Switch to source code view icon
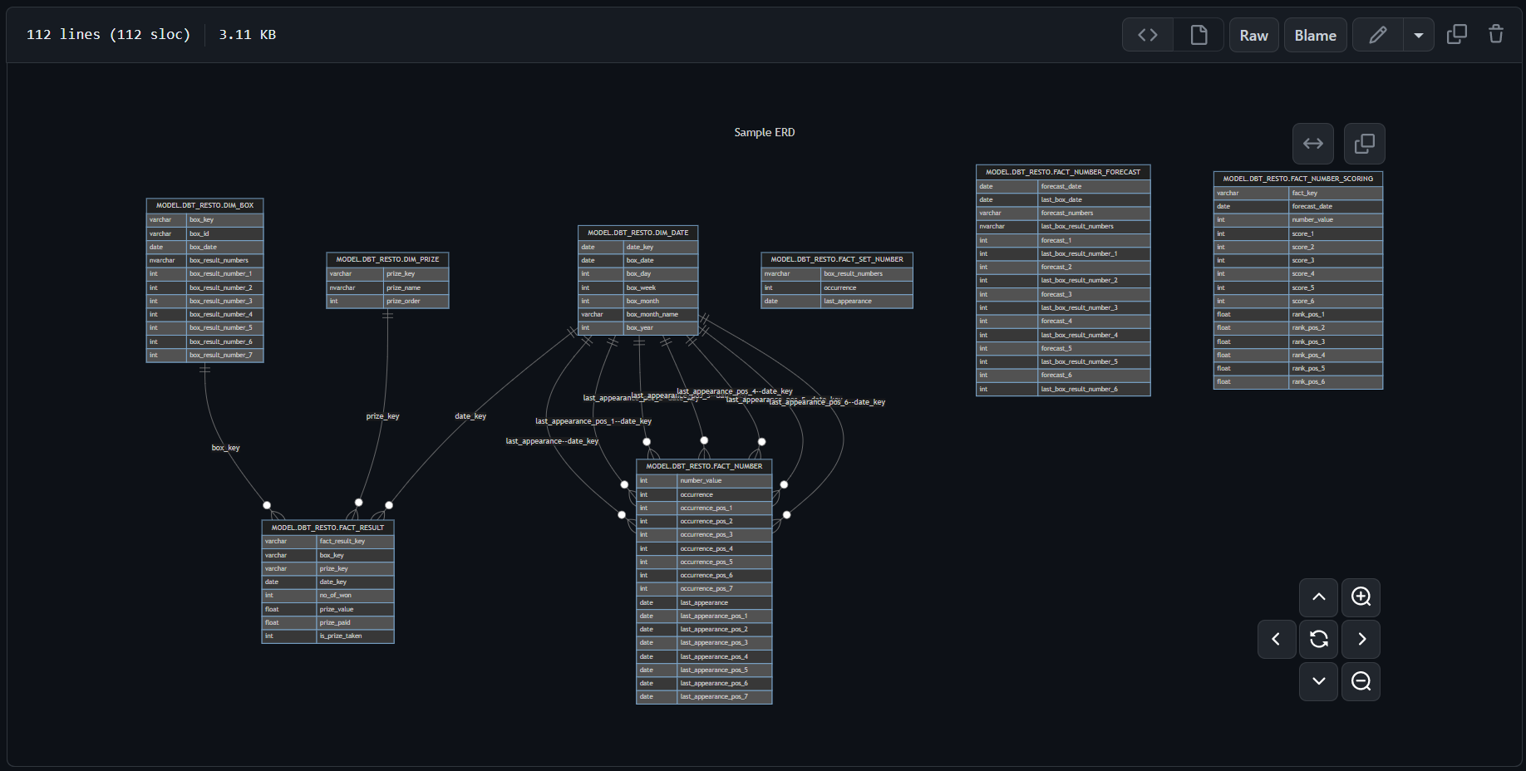The width and height of the screenshot is (1526, 771). coord(1147,35)
